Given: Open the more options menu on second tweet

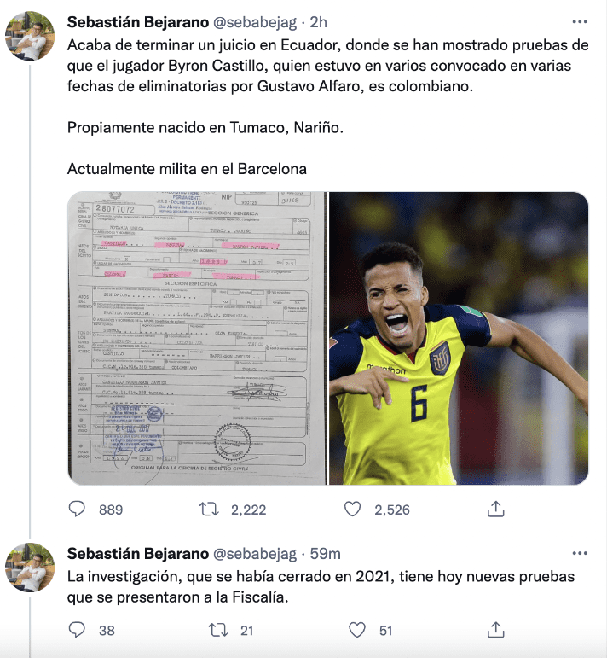Looking at the screenshot, I should (580, 554).
